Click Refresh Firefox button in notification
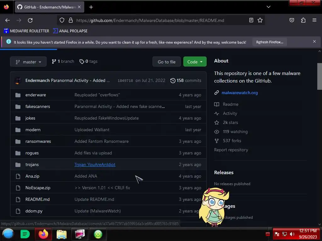This screenshot has width=322, height=241. 269,42
